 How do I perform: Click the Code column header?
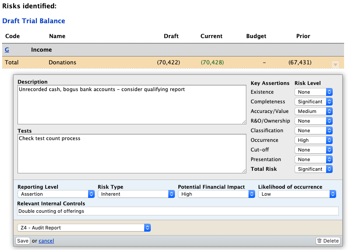pyautogui.click(x=12, y=36)
